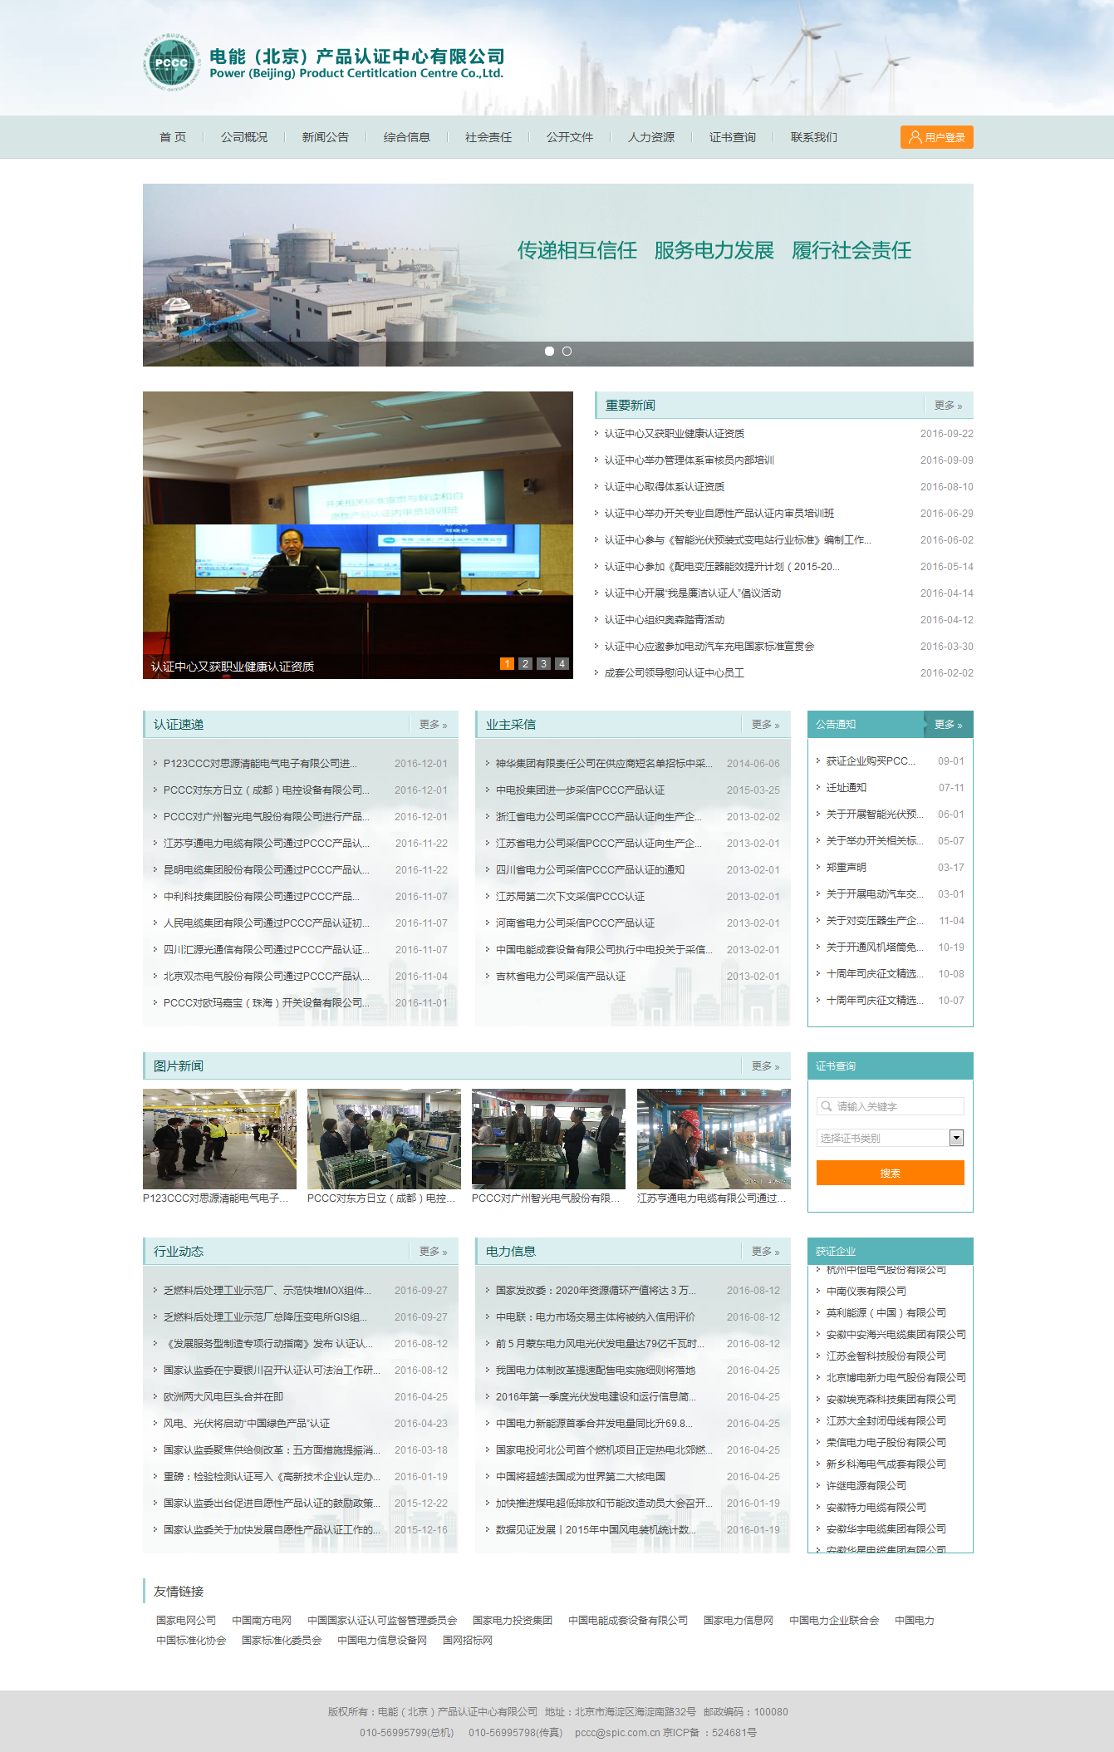Viewport: 1114px width, 1752px height.
Task: Open news 认证中心又获职业健康认证资质
Action: [x=675, y=434]
